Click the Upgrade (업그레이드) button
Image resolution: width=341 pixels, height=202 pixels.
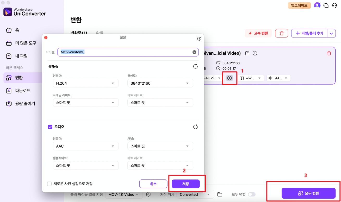(x=299, y=5)
